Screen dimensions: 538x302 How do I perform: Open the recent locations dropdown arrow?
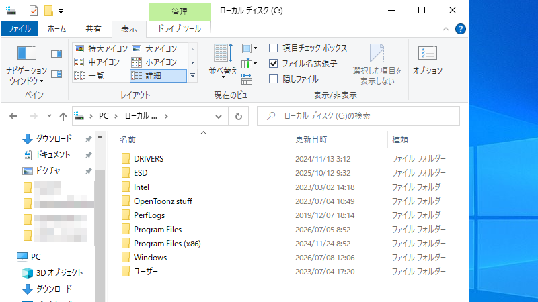49,116
